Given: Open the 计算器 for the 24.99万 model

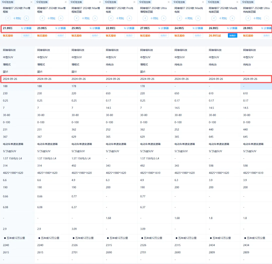Looking at the screenshot, I should (198, 28).
